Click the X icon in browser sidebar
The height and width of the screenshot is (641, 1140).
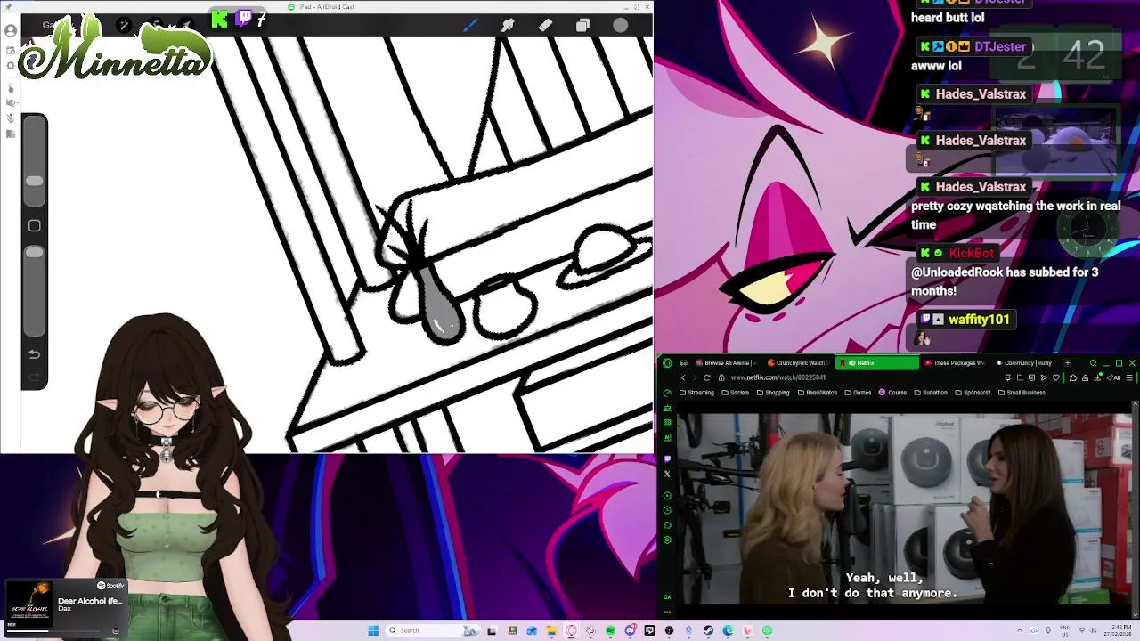pos(667,474)
